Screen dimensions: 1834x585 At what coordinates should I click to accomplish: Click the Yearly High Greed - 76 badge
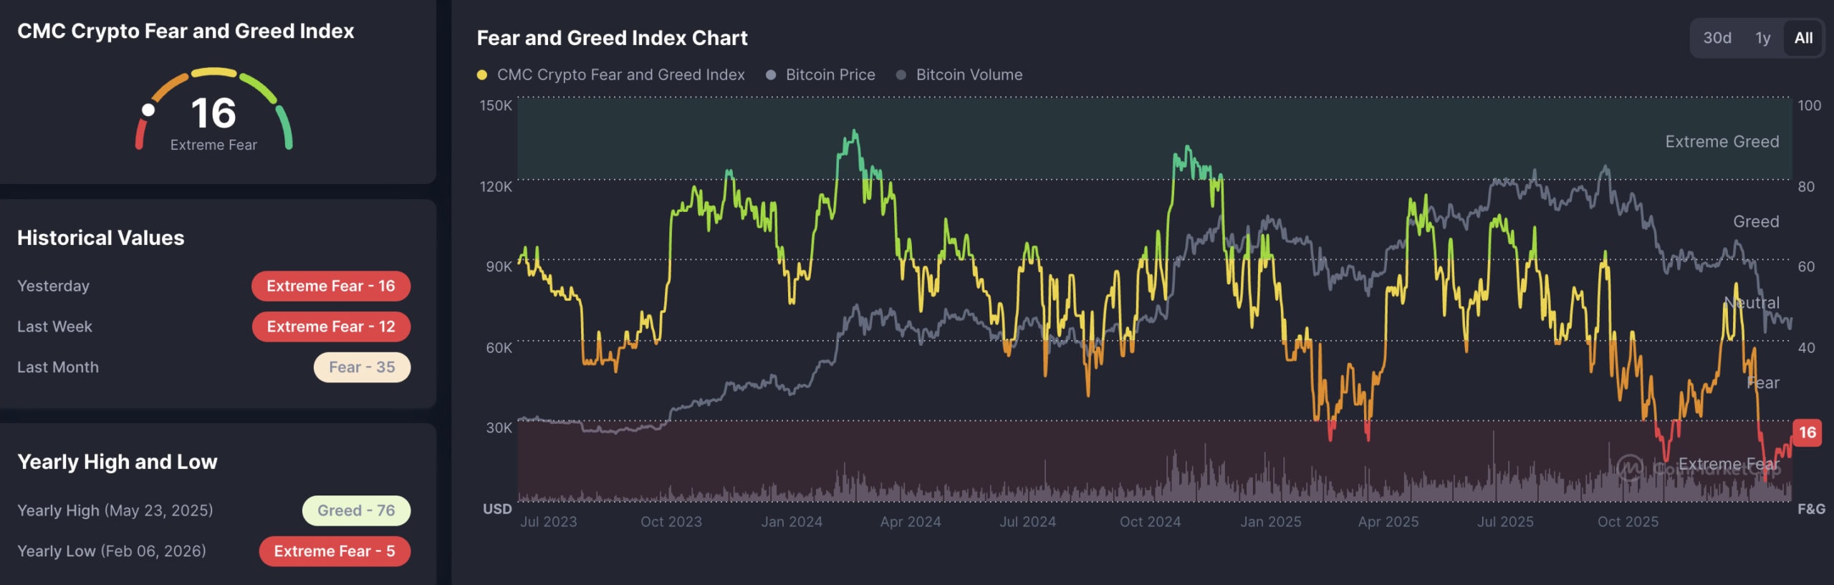356,511
